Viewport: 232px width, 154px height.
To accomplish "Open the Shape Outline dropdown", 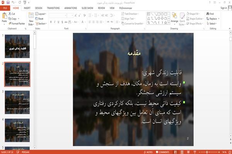I will pyautogui.click(x=195, y=19).
